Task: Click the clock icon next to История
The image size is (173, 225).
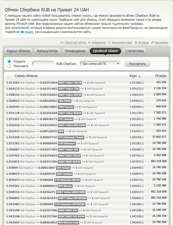Action: pyautogui.click(x=136, y=43)
